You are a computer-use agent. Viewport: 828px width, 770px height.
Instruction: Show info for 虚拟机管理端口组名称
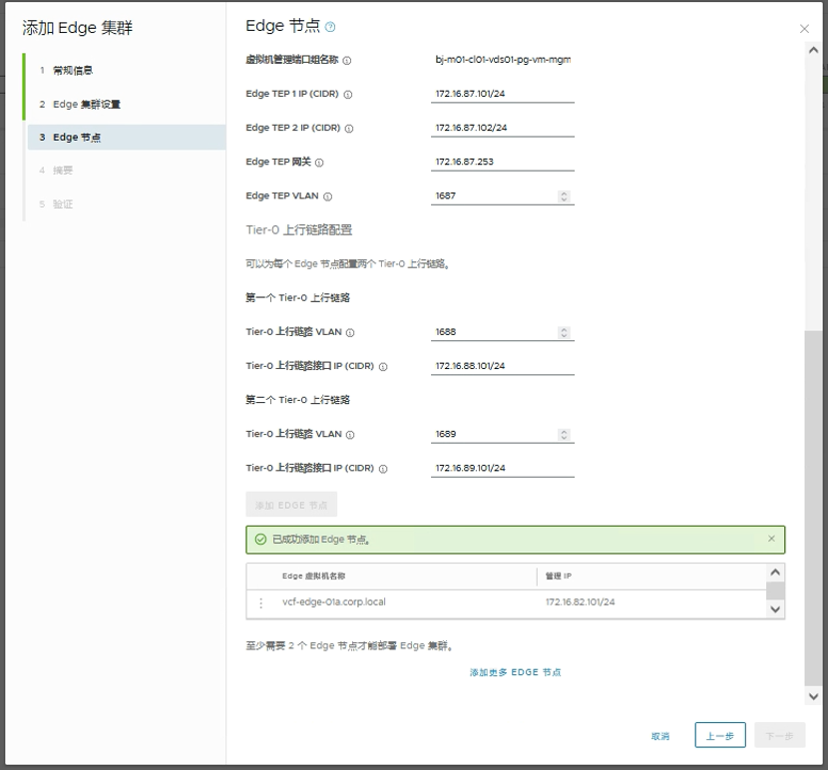[347, 61]
